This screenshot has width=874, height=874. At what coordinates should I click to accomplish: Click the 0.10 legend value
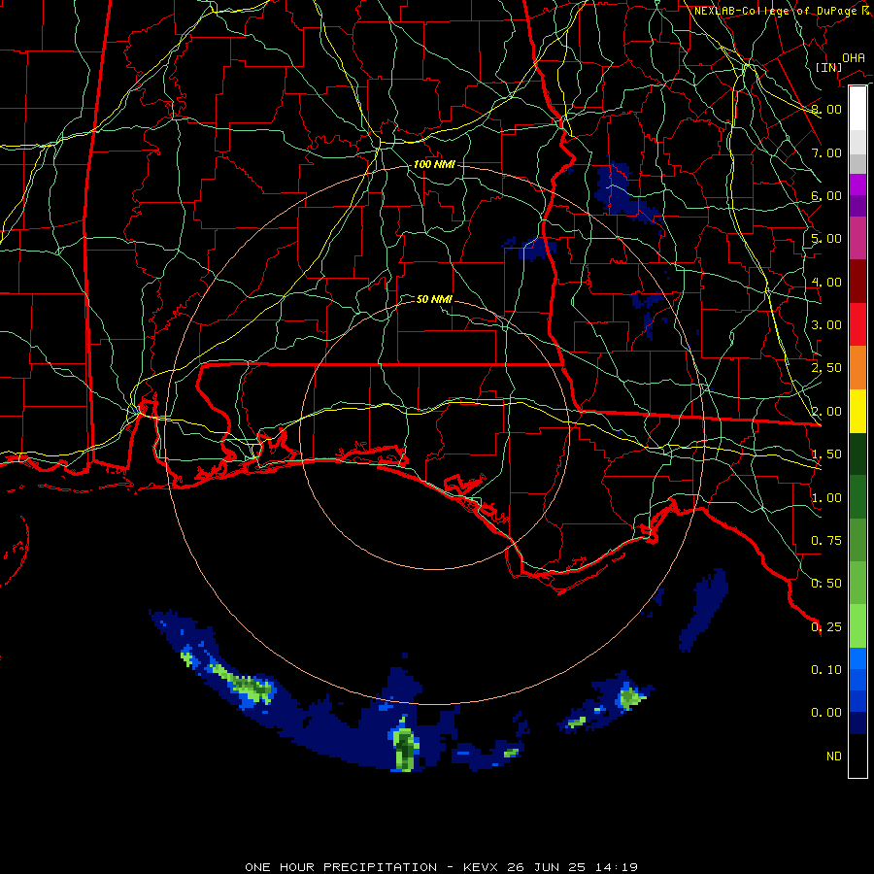click(826, 670)
